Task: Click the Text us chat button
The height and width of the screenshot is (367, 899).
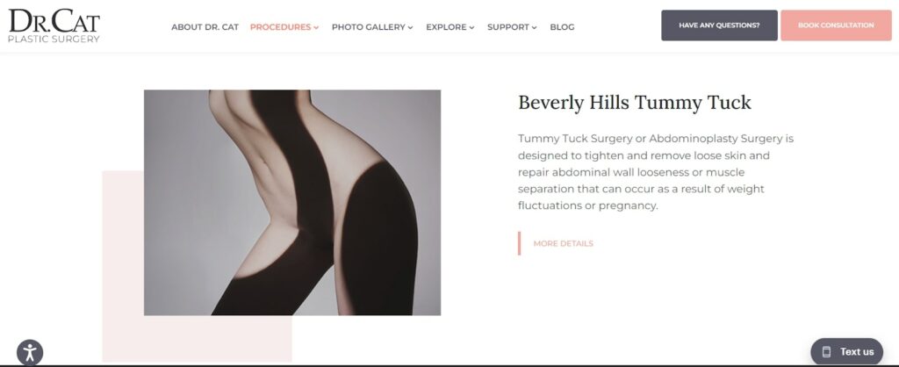Action: tap(847, 351)
